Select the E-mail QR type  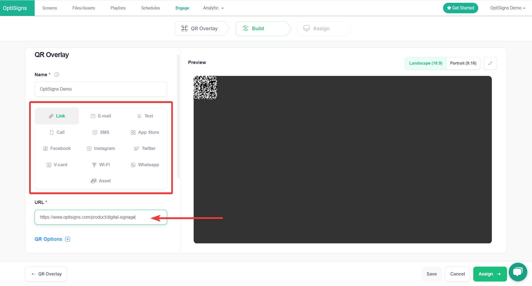point(101,116)
